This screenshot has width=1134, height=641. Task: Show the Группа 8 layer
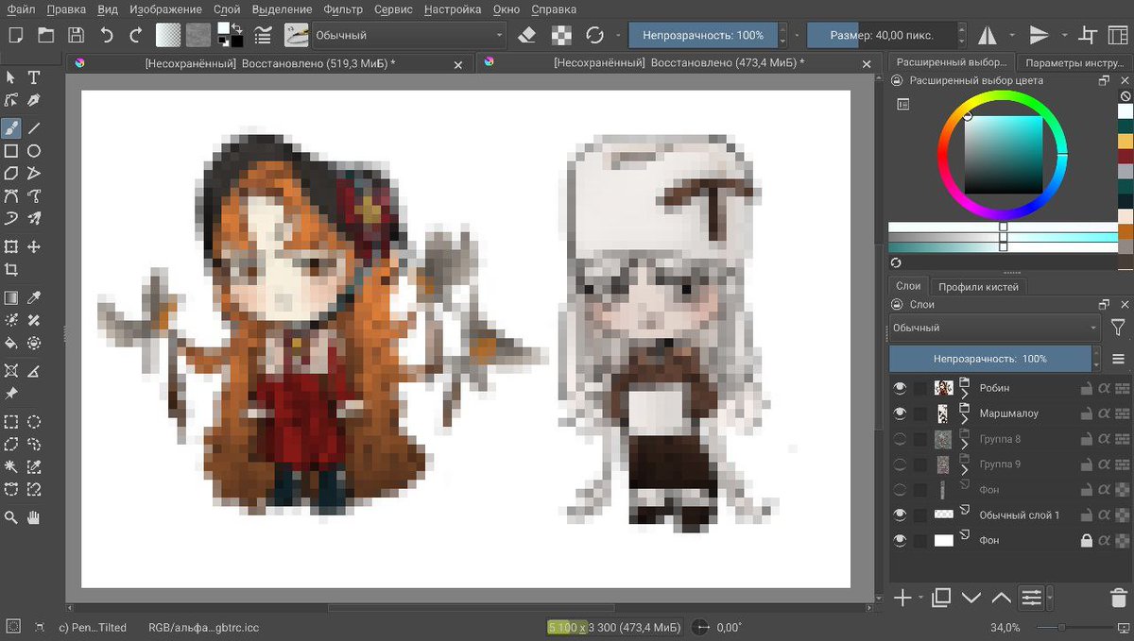pyautogui.click(x=900, y=439)
